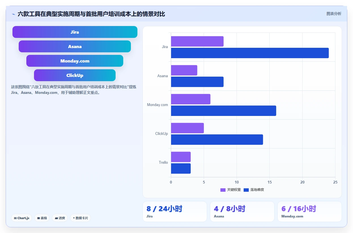Open the 4 / 8小时 Asana data card
Image resolution: width=353 pixels, height=233 pixels.
(x=242, y=212)
